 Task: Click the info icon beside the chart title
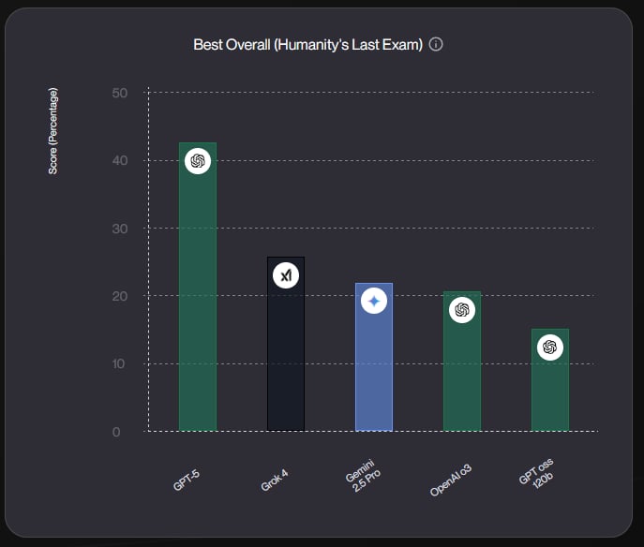click(x=436, y=44)
